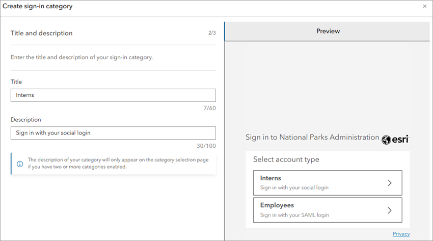This screenshot has height=241, width=433.
Task: Click the 7/60 title character counter
Action: pos(209,108)
